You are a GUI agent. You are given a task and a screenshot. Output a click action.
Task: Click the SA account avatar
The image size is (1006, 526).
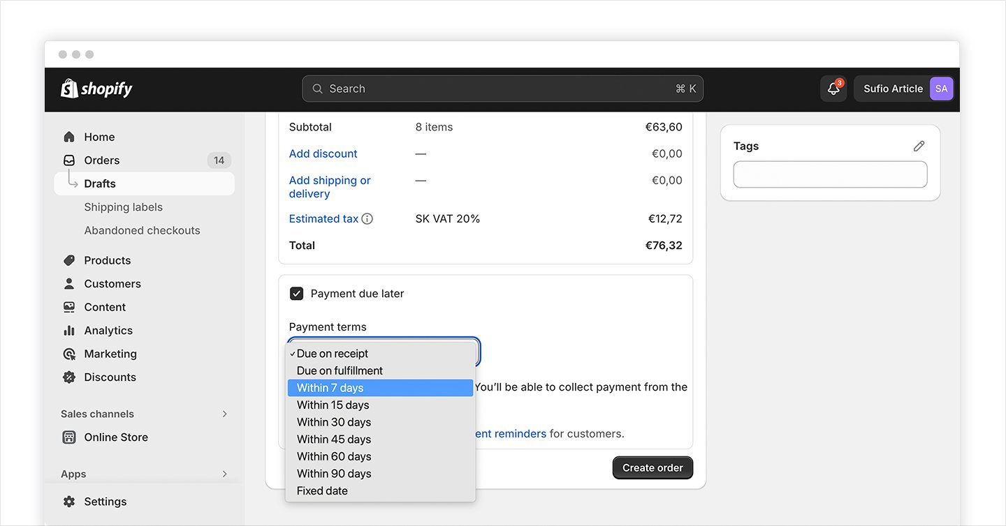point(941,89)
